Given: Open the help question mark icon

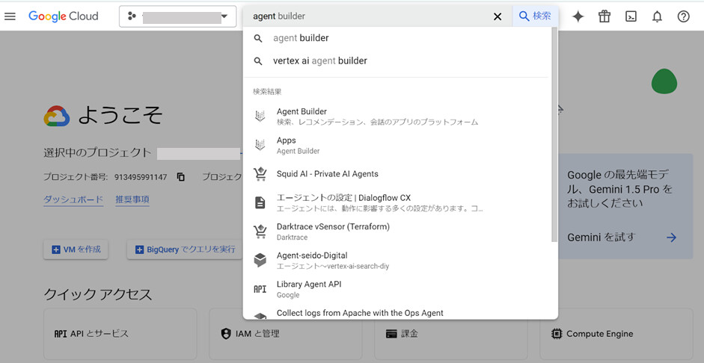Looking at the screenshot, I should point(683,16).
